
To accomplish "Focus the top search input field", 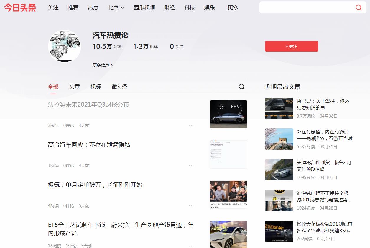I will coord(307,8).
